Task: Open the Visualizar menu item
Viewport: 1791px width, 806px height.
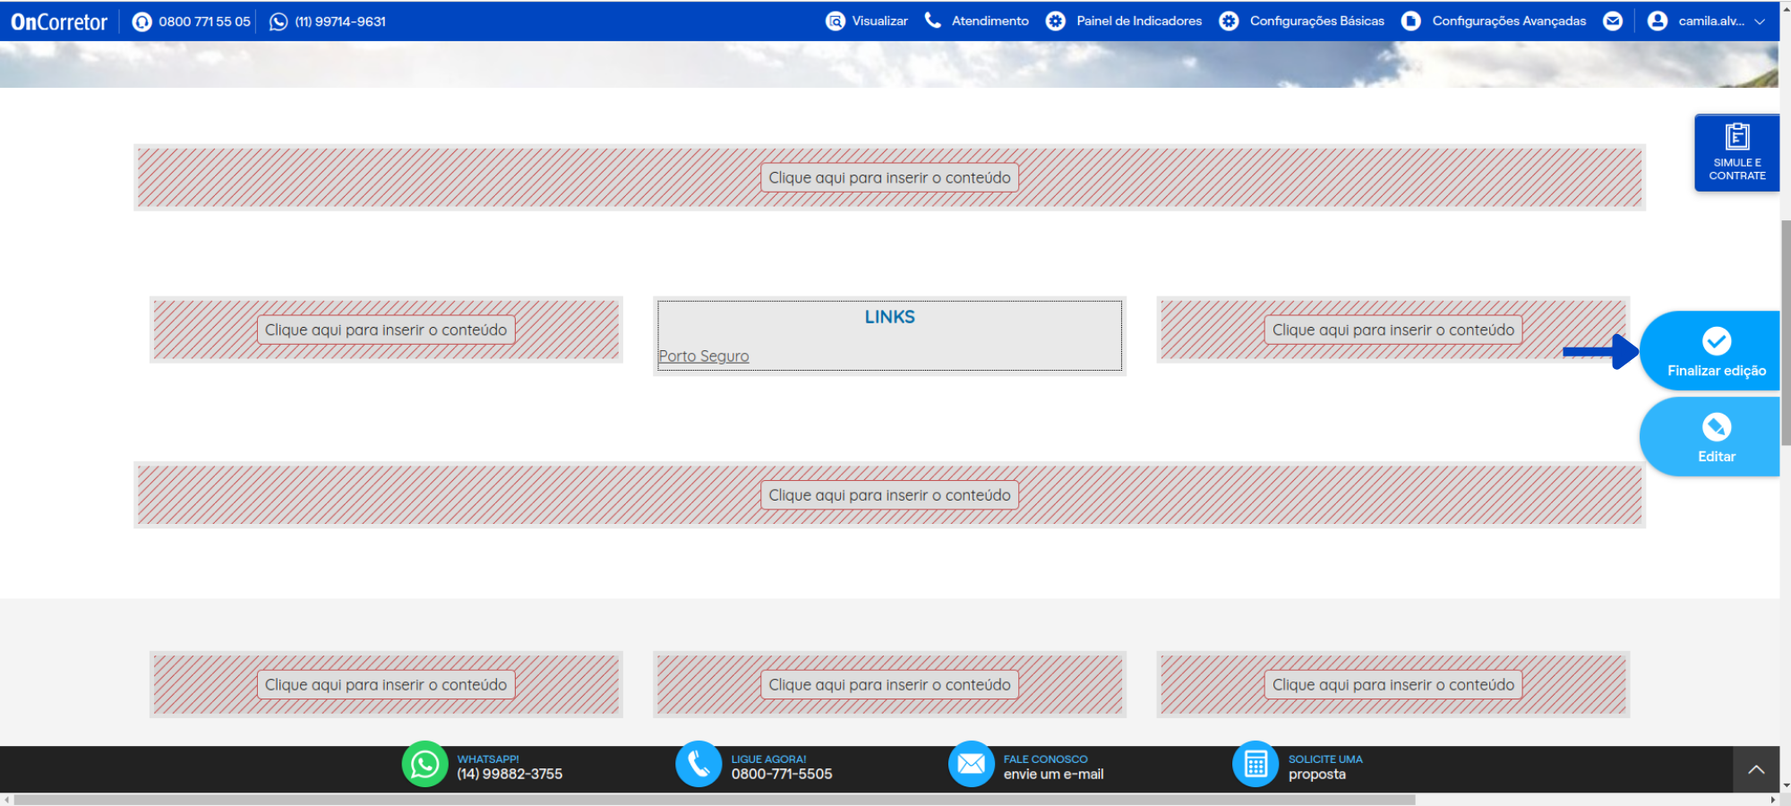Action: point(867,21)
